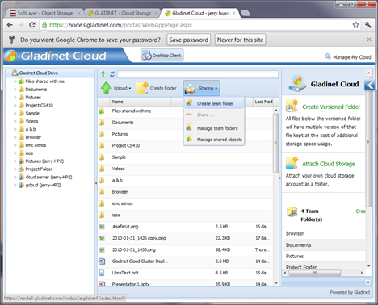Click Videos folder icon in file list
Screen dimensions: 378x305
coord(102,169)
